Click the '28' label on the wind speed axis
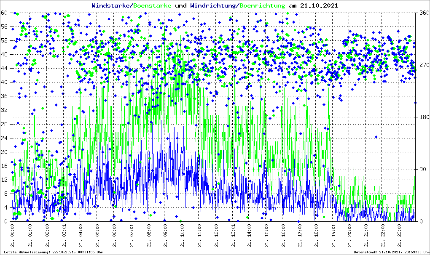This screenshot has width=430, height=255. click(4, 124)
